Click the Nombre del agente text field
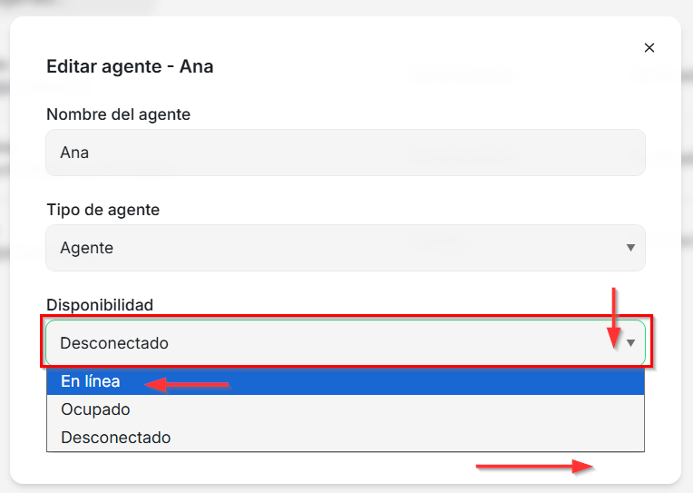The image size is (693, 493). 345,153
